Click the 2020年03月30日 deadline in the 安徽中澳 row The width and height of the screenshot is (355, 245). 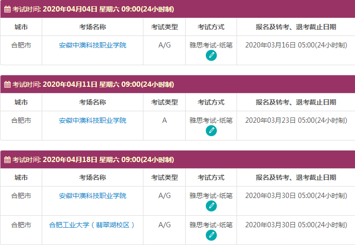(296, 196)
